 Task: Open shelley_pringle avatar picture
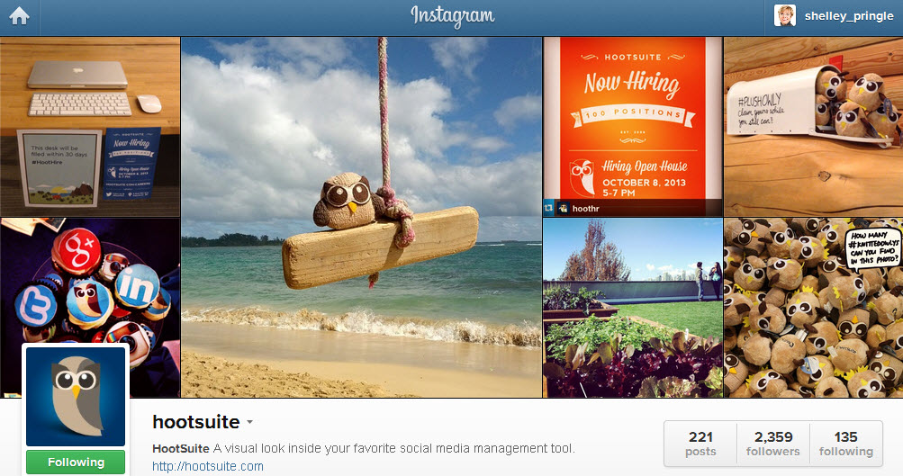(x=784, y=16)
